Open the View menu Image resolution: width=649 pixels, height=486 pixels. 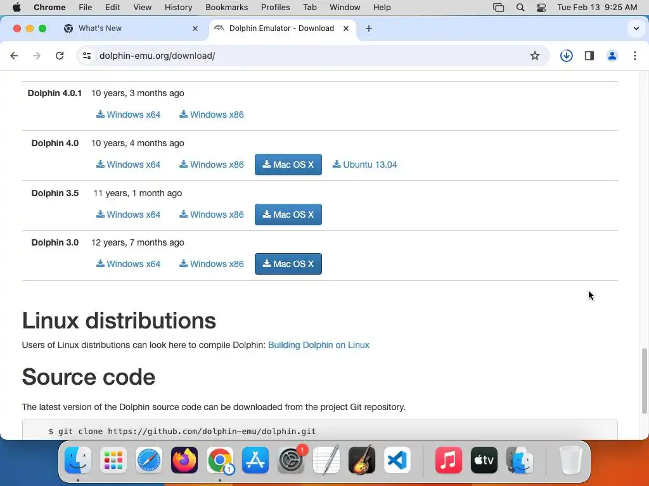click(143, 8)
